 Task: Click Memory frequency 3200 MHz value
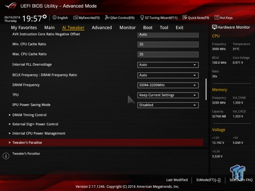coord(219,103)
